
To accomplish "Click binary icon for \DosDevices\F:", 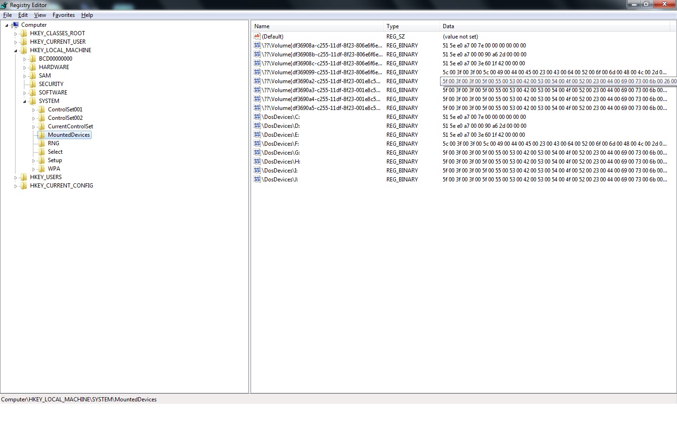I will tap(257, 143).
